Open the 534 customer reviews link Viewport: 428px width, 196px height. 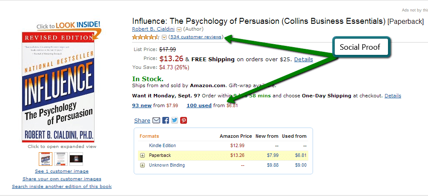click(x=196, y=37)
